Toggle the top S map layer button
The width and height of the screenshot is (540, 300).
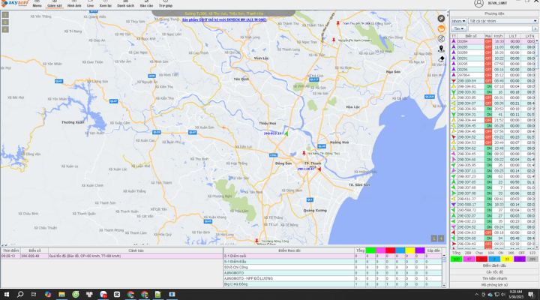5,15
